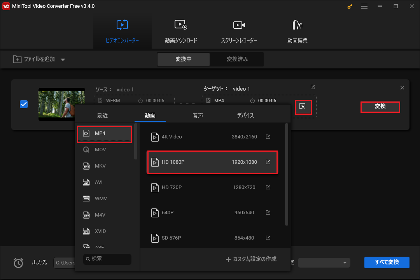The height and width of the screenshot is (280, 420).
Task: Edit settings of the SD 576P preset
Action: pyautogui.click(x=268, y=238)
